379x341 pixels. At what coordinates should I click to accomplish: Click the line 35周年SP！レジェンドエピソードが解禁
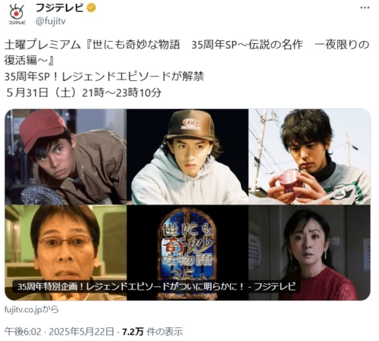click(104, 77)
